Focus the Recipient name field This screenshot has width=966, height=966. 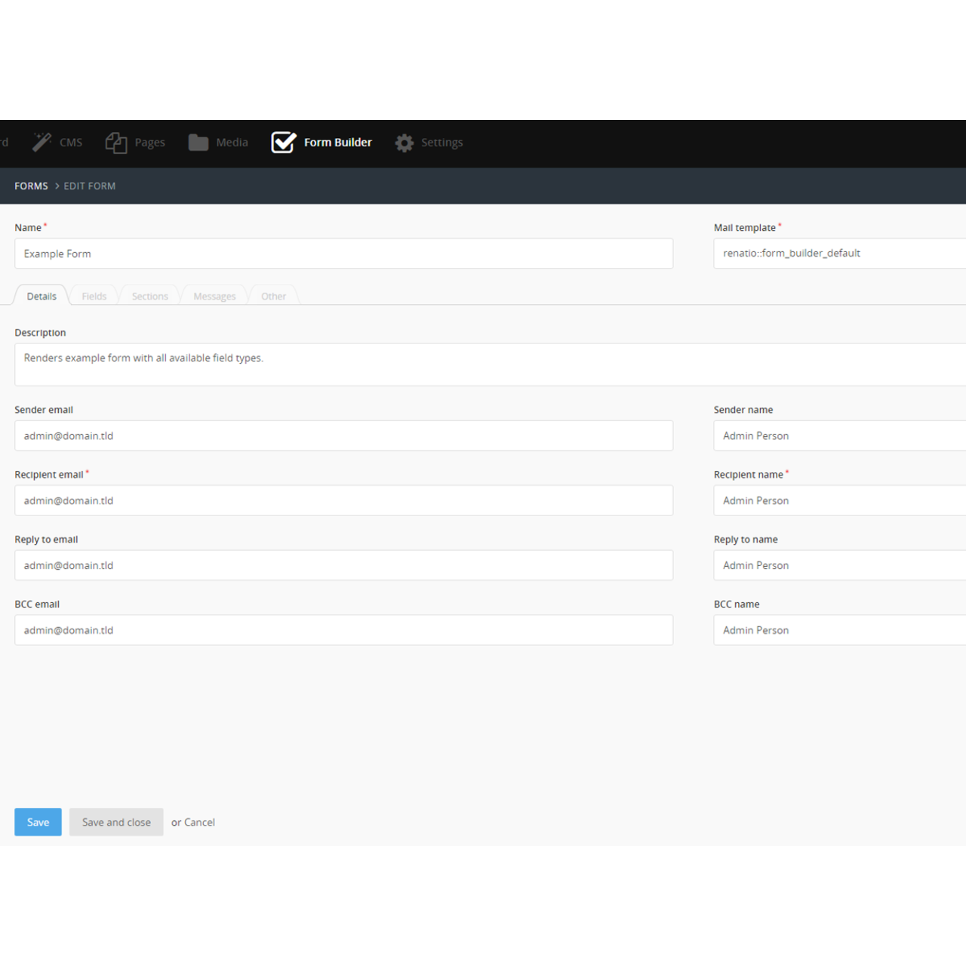(x=840, y=500)
